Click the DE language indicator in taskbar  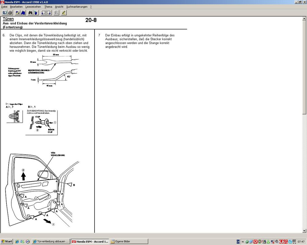(x=238, y=241)
